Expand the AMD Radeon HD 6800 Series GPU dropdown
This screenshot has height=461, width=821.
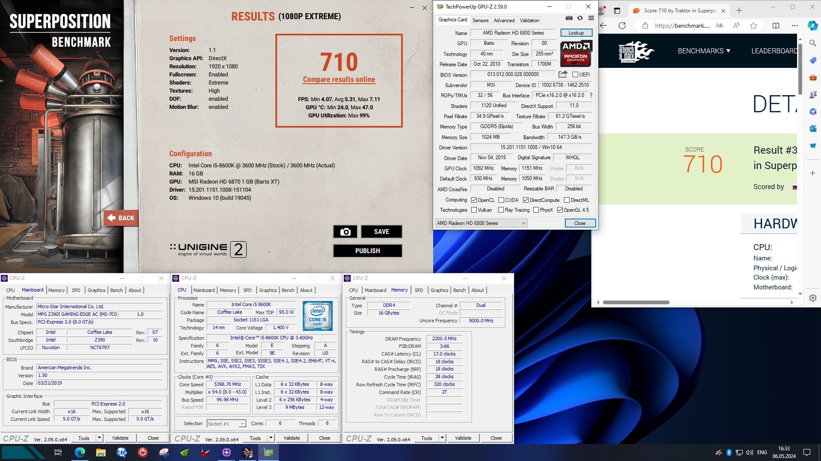click(x=481, y=223)
